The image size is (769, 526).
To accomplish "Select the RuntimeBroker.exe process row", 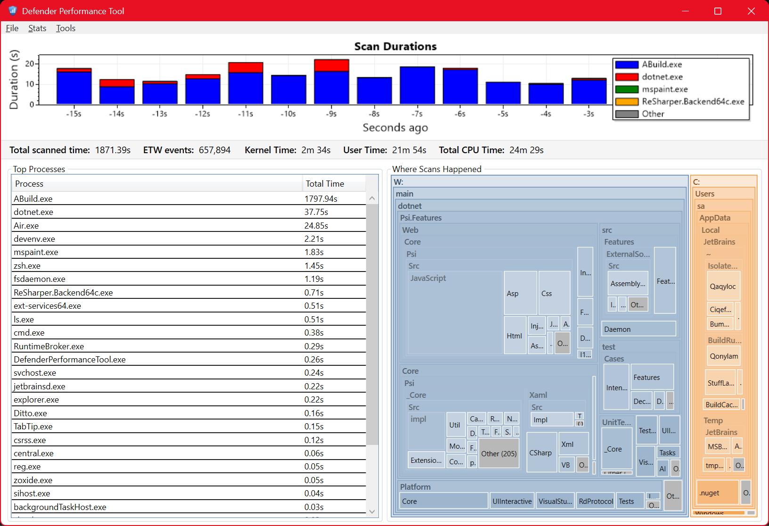I will [x=188, y=346].
